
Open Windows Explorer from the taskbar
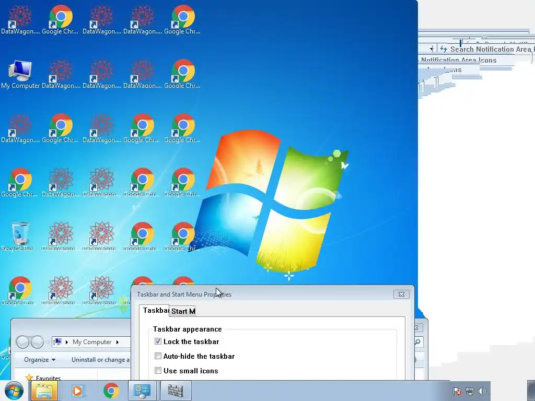44,391
